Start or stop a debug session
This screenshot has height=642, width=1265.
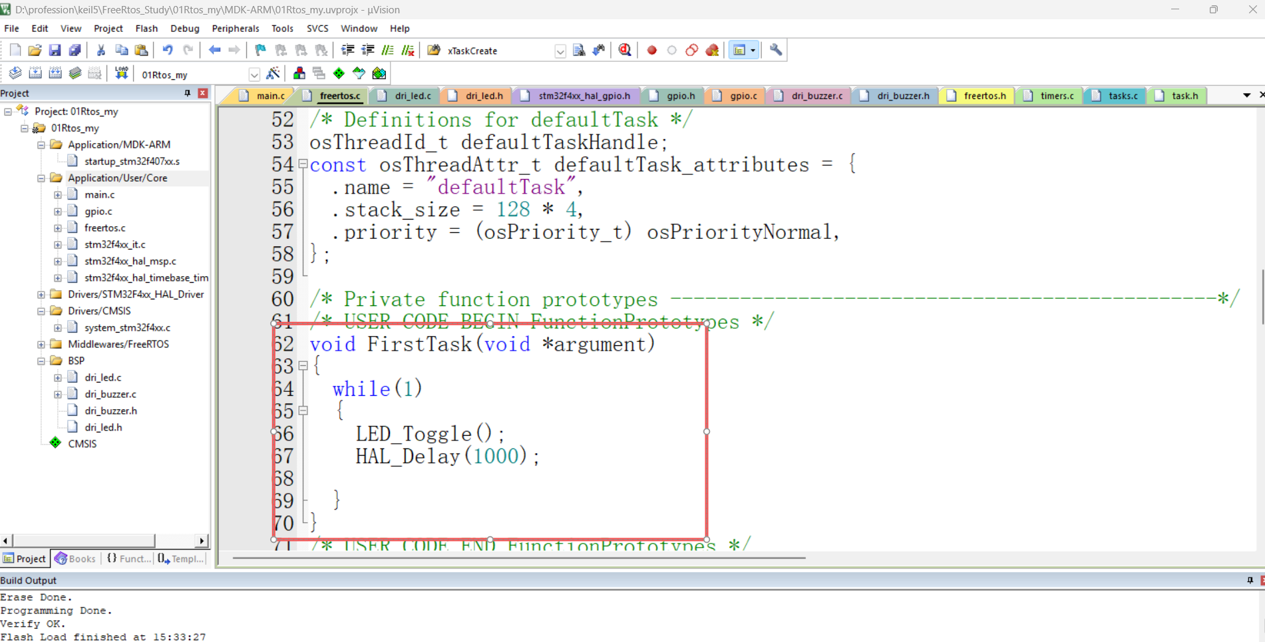pos(625,51)
